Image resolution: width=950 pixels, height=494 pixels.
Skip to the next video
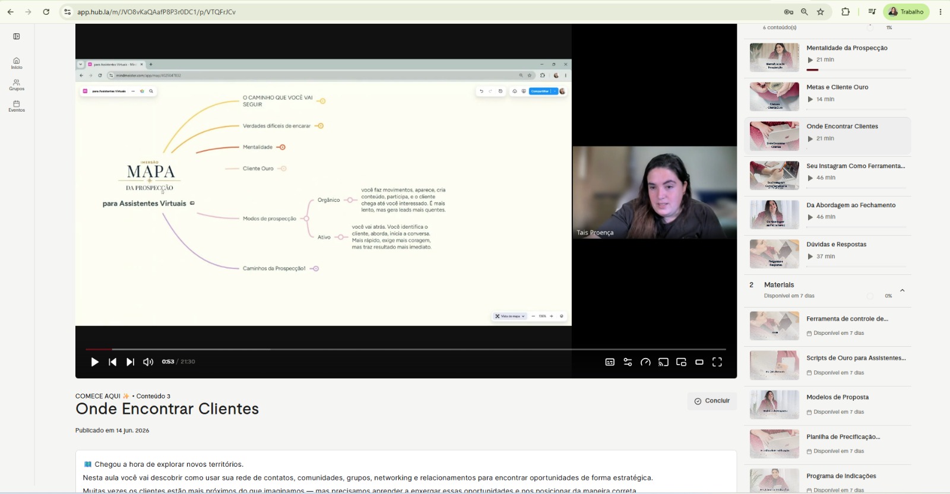coord(130,362)
